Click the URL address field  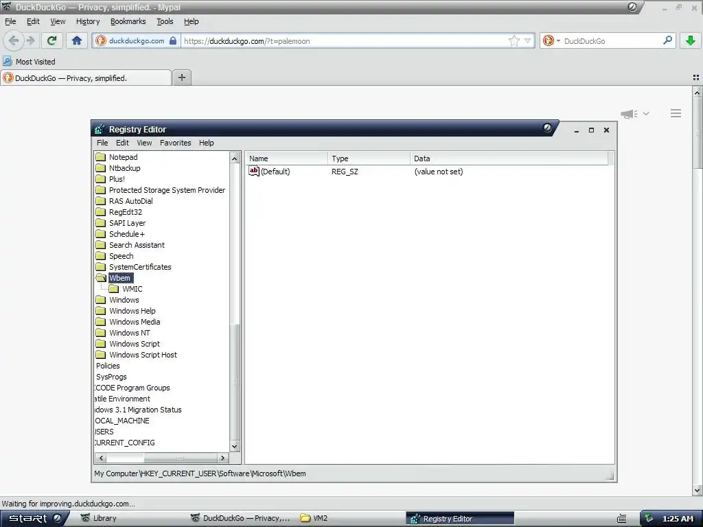344,40
